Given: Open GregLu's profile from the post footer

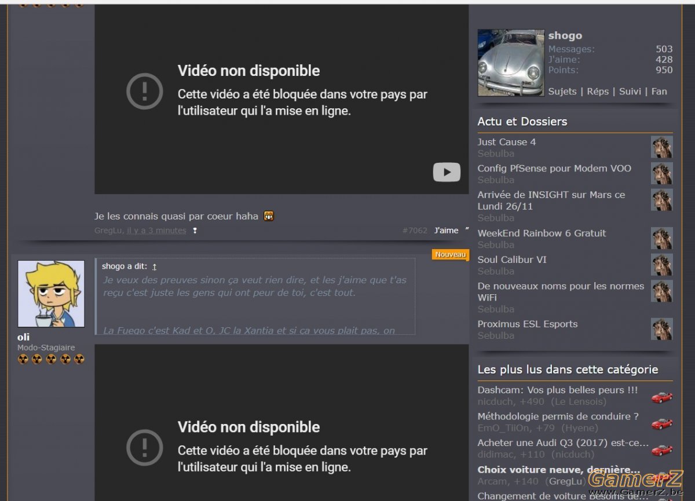Looking at the screenshot, I should pos(108,231).
